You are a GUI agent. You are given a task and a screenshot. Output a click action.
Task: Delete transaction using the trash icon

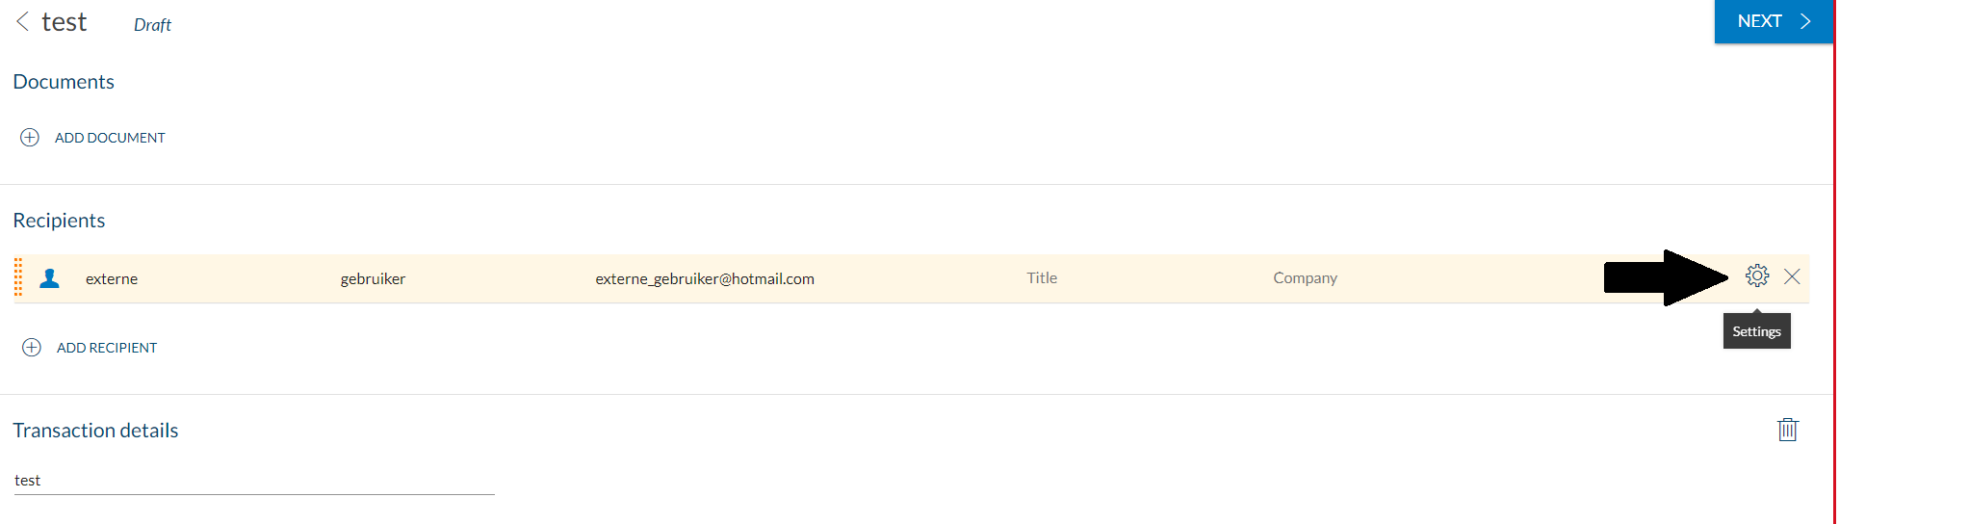click(x=1787, y=430)
